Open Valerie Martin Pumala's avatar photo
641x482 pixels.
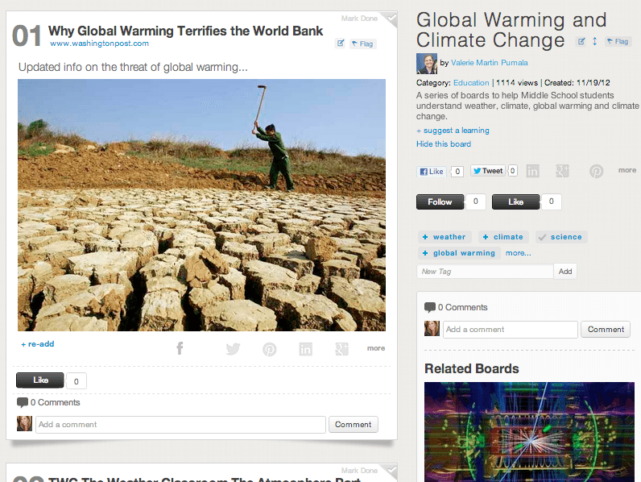point(426,64)
